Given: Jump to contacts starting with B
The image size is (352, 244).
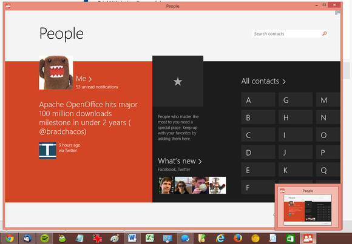Looking at the screenshot, I should tap(258, 117).
